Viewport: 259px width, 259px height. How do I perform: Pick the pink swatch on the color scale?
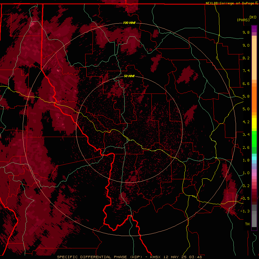[254, 174]
